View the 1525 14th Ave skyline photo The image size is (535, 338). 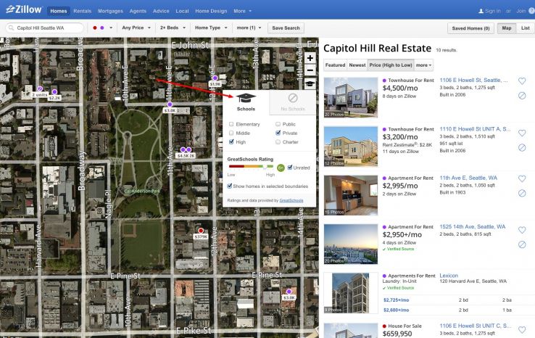click(x=351, y=244)
